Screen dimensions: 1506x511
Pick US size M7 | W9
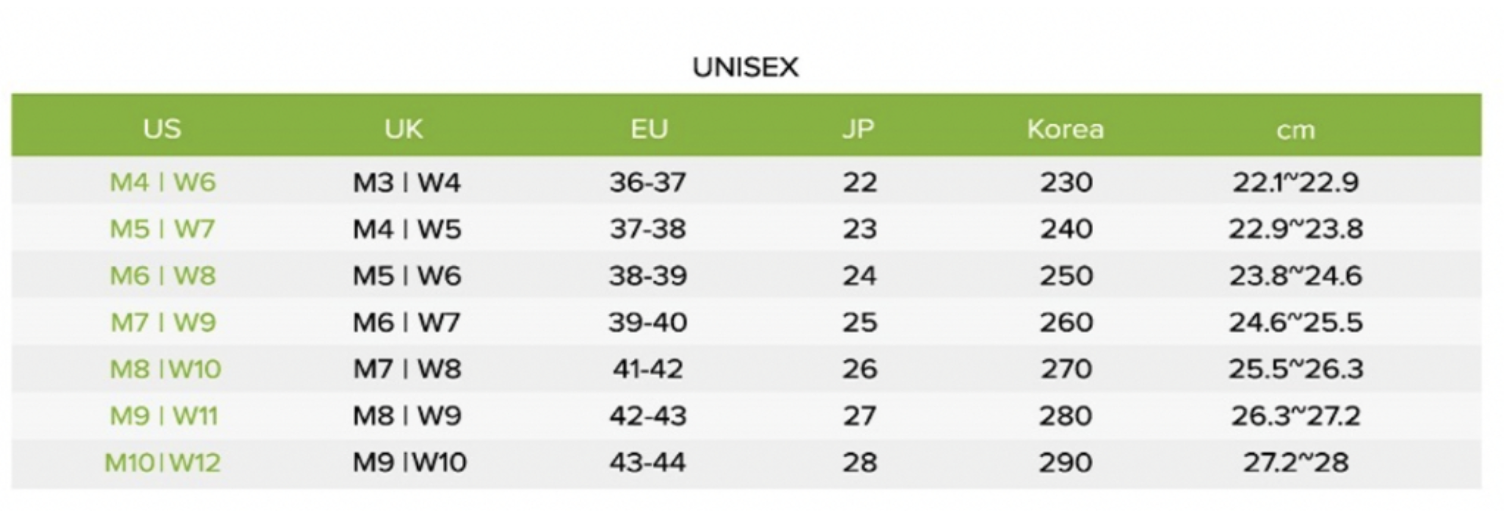coord(162,323)
